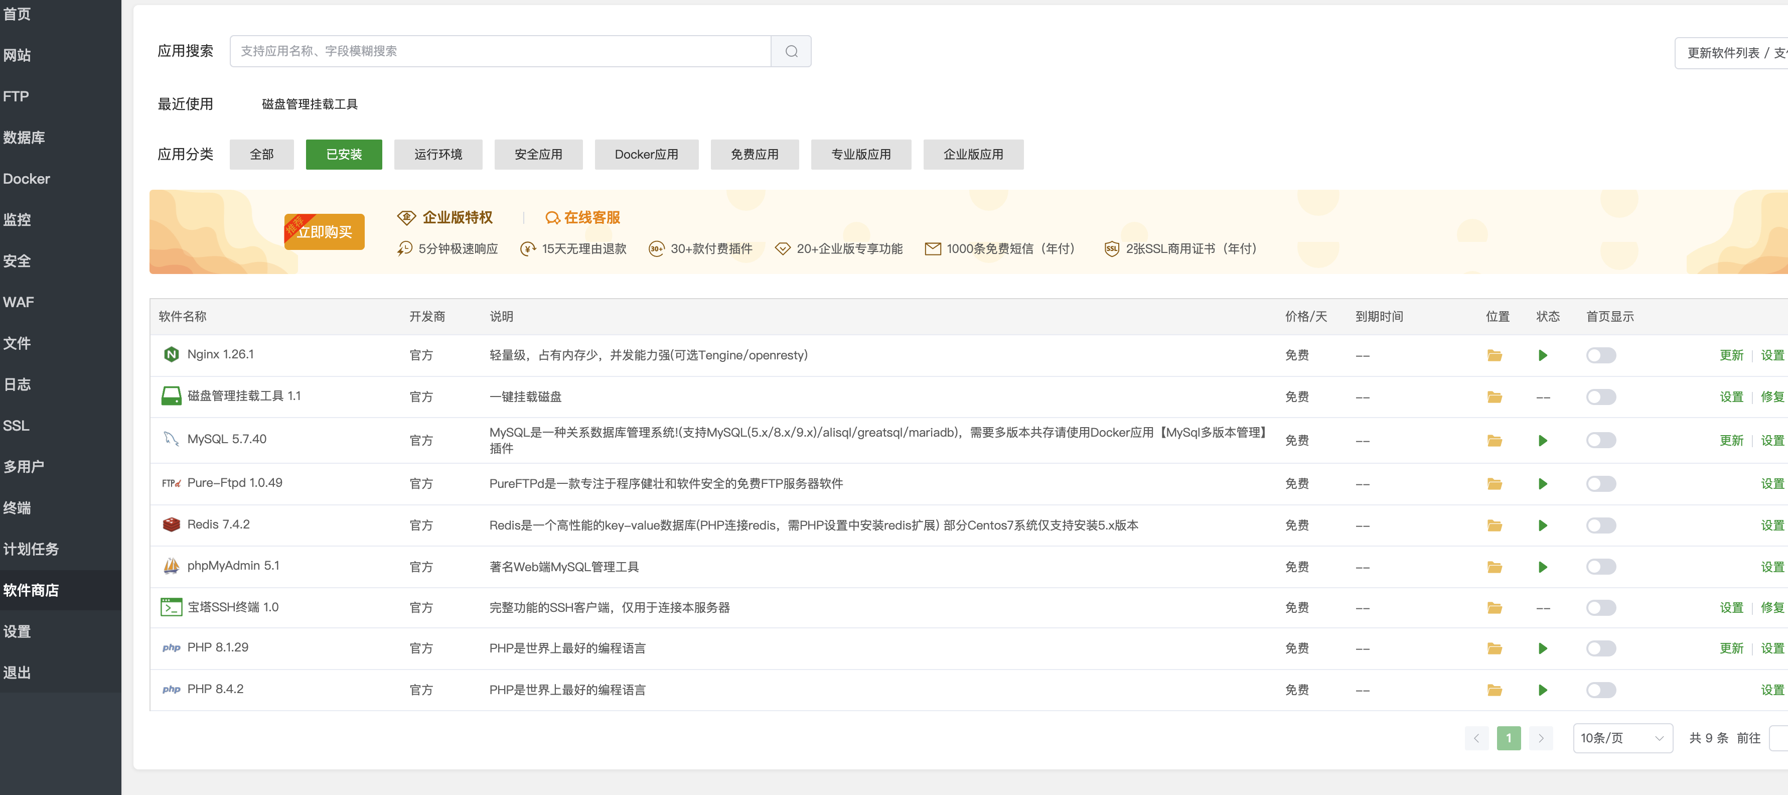
Task: Focus the application search field
Action: 501,51
